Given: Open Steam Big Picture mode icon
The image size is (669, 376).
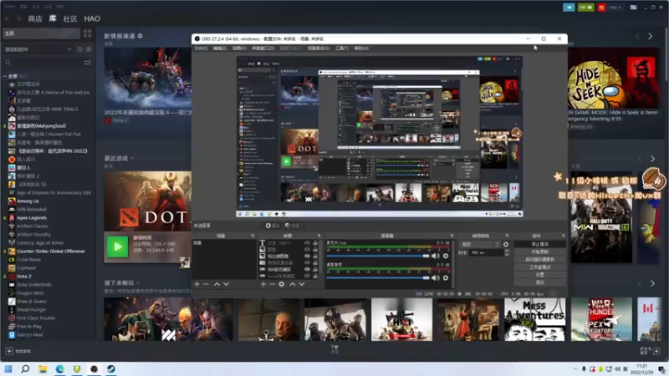Looking at the screenshot, I should pos(634,8).
